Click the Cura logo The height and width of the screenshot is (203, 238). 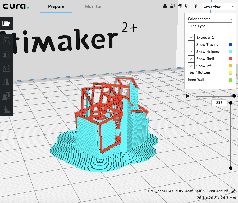click(16, 6)
